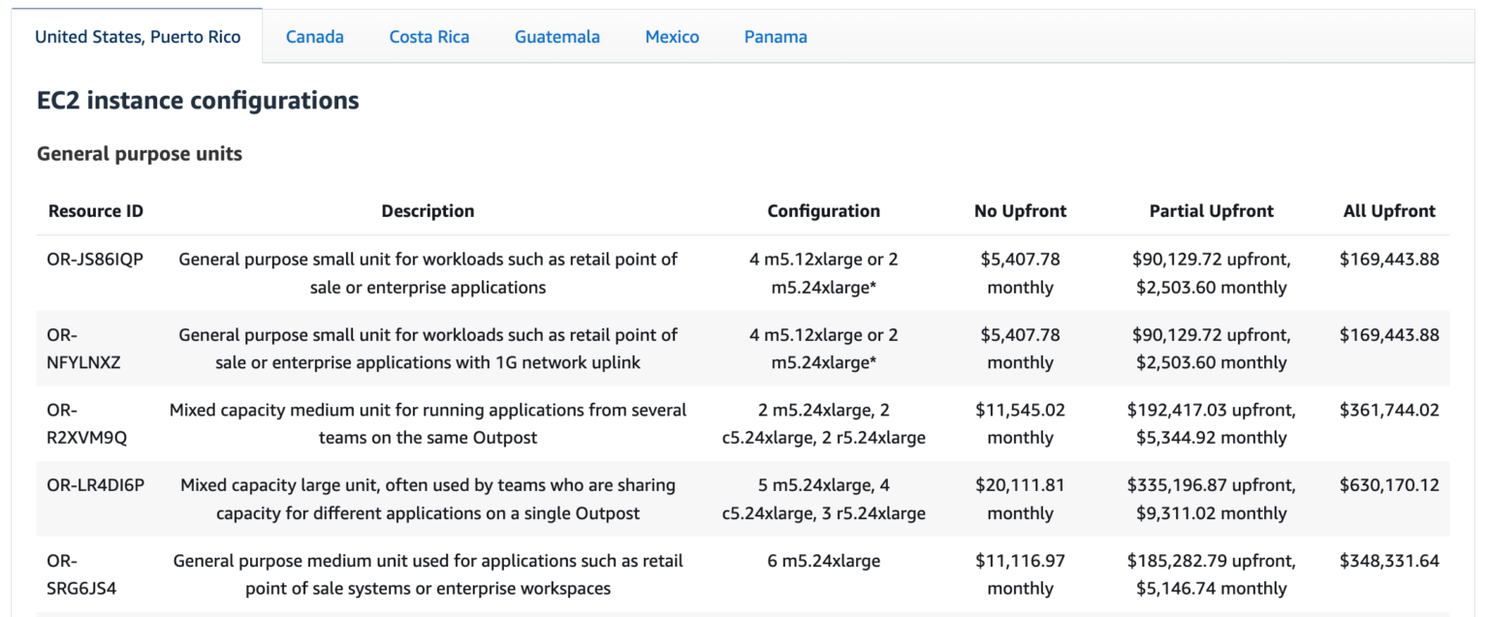Select the Guatemala tab
Viewport: 1489px width, 617px height.
point(556,36)
